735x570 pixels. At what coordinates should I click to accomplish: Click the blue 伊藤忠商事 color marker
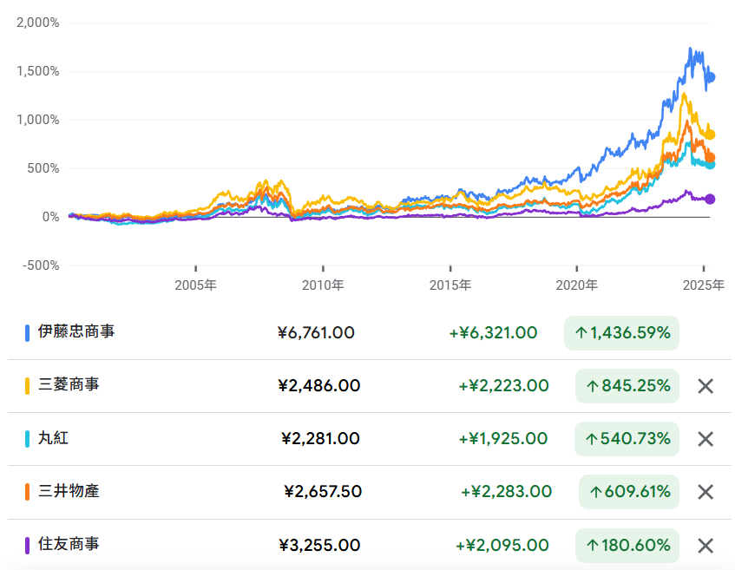pyautogui.click(x=27, y=333)
